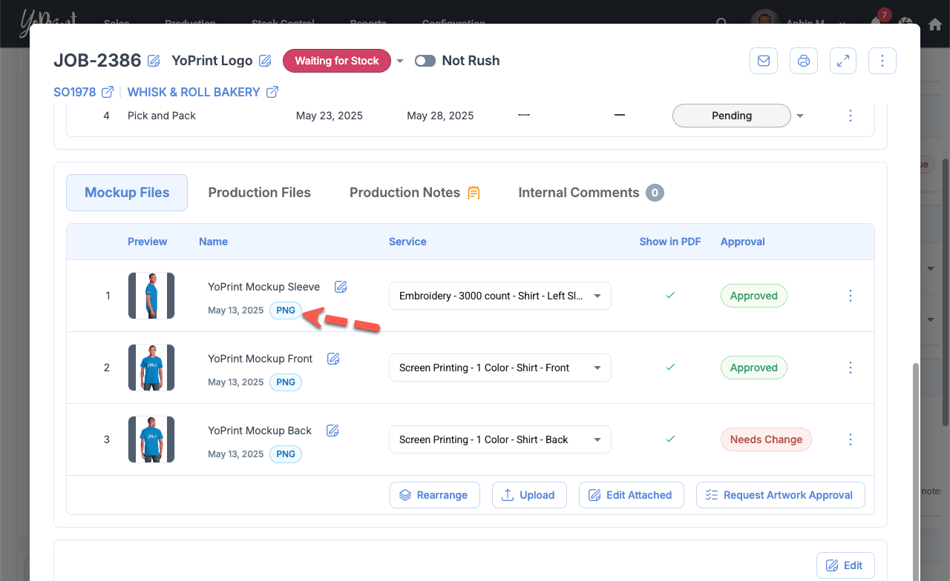
Task: Toggle the Not Rush switch
Action: coord(425,61)
